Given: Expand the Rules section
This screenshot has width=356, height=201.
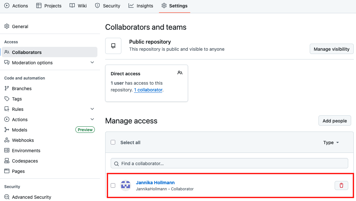Looking at the screenshot, I should click(x=92, y=109).
